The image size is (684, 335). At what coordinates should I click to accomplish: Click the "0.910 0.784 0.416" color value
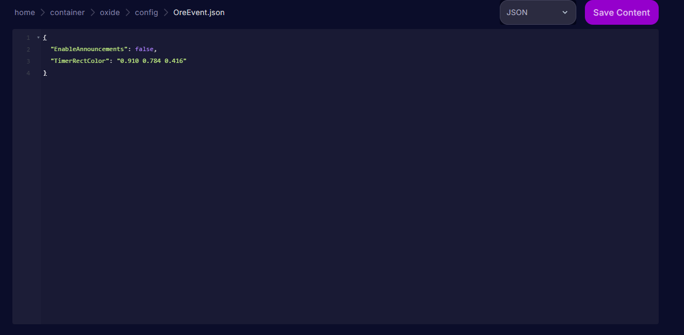click(151, 61)
